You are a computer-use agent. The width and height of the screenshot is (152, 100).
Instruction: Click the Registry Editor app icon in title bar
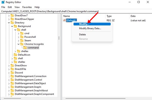3,2
